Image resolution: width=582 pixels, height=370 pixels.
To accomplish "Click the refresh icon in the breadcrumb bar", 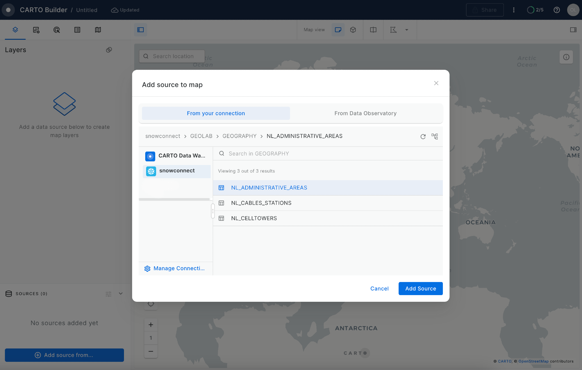I will (x=423, y=136).
